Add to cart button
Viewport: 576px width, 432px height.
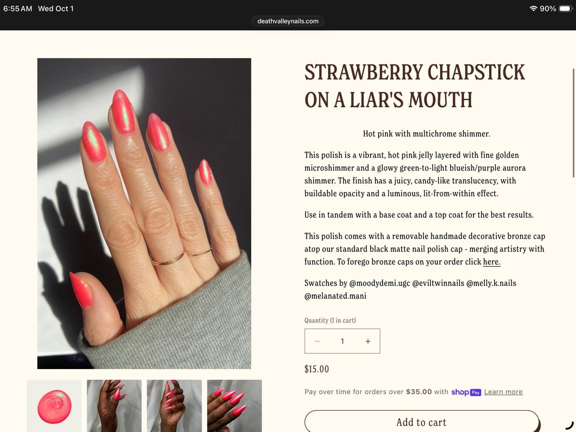point(421,421)
